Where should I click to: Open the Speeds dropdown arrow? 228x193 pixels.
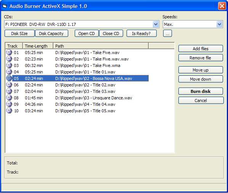pyautogui.click(x=219, y=24)
